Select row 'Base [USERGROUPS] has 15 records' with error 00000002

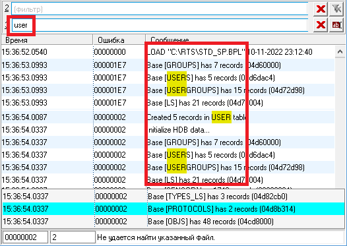pyautogui.click(x=168, y=168)
